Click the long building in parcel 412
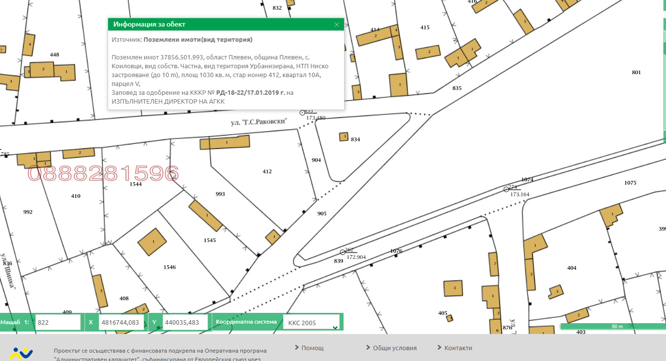The width and height of the screenshot is (666, 361). point(225,142)
